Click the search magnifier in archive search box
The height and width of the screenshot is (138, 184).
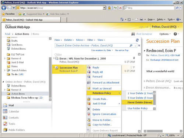click(x=131, y=46)
